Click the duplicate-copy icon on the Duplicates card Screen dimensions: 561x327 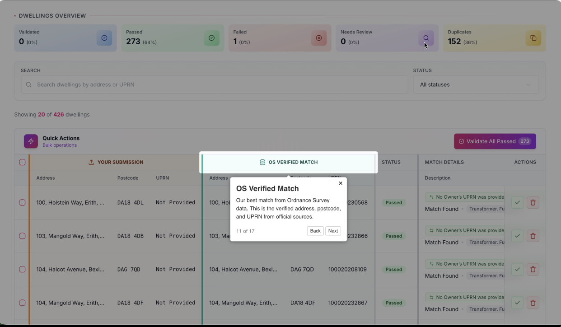pyautogui.click(x=533, y=38)
